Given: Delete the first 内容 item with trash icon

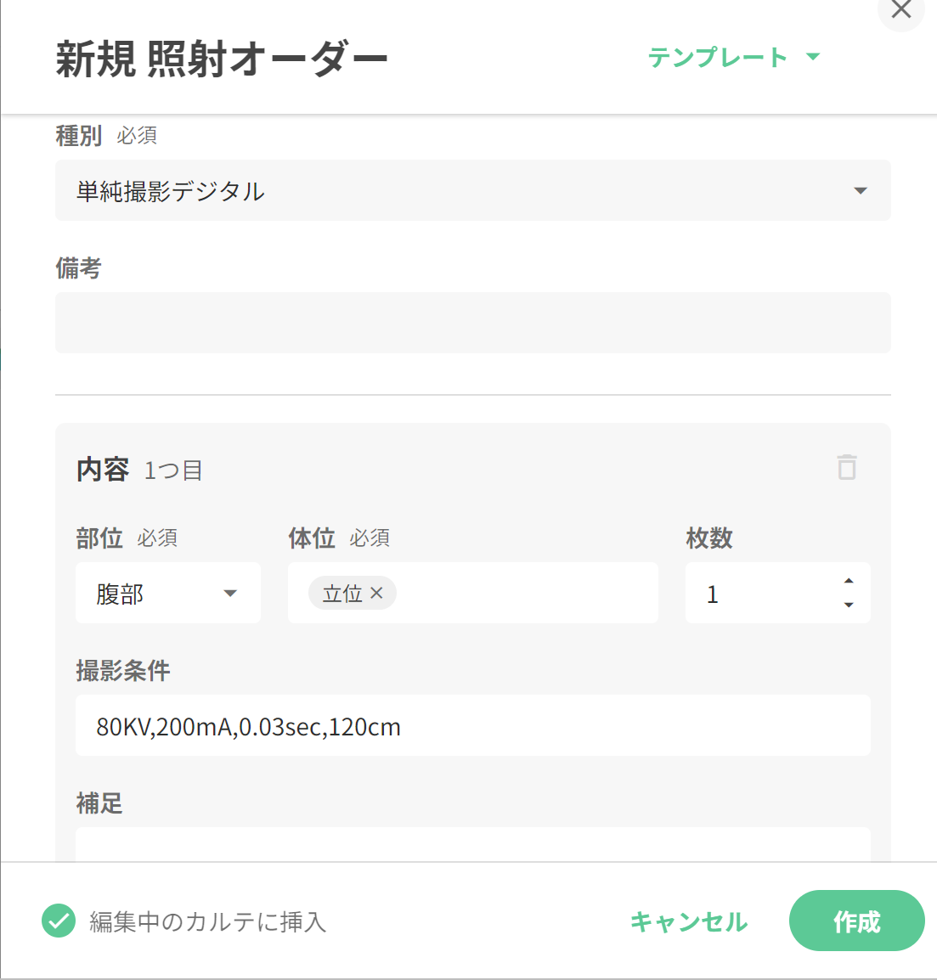Looking at the screenshot, I should (847, 468).
